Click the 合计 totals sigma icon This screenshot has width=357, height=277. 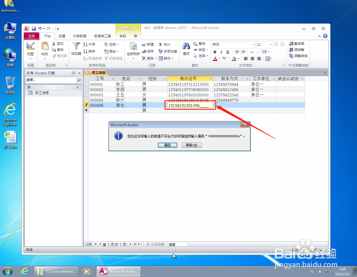click(x=165, y=44)
